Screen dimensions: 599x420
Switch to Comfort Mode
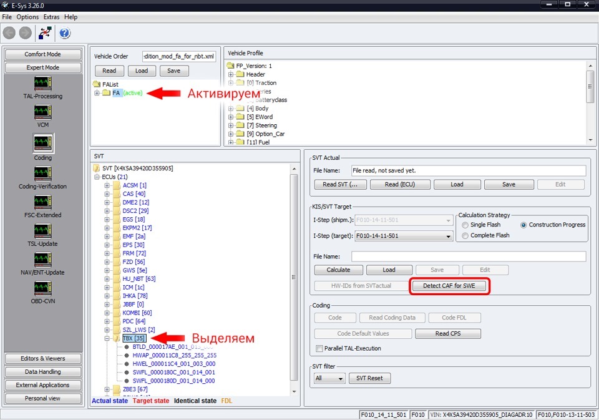(x=43, y=54)
